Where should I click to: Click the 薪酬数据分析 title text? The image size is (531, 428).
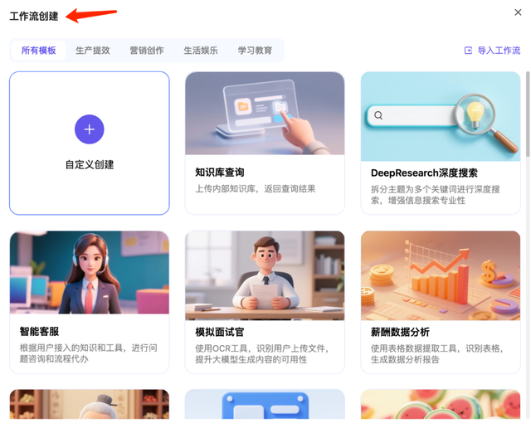(400, 332)
